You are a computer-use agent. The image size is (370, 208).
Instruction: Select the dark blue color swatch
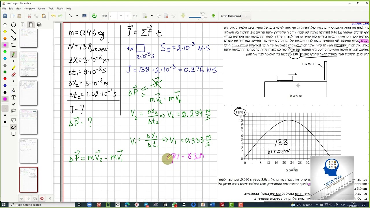point(5,86)
